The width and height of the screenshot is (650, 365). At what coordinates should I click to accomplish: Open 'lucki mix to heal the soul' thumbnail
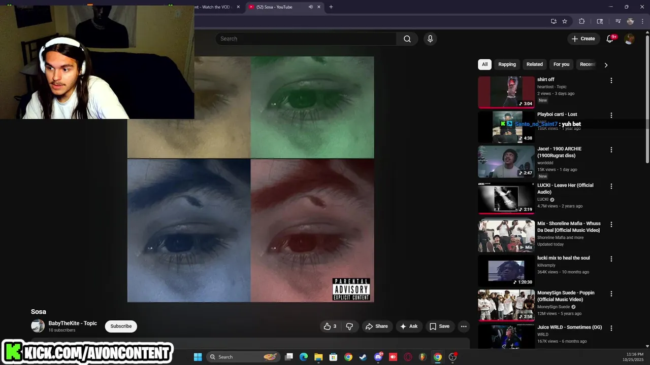point(506,271)
